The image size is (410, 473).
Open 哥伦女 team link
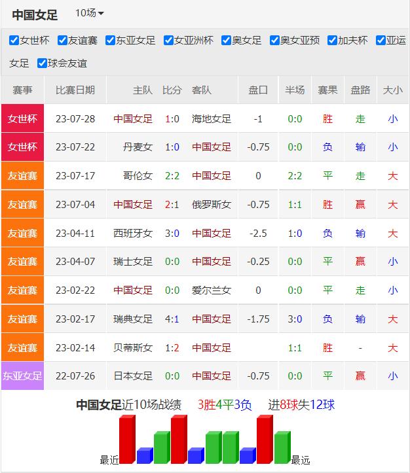(x=138, y=175)
